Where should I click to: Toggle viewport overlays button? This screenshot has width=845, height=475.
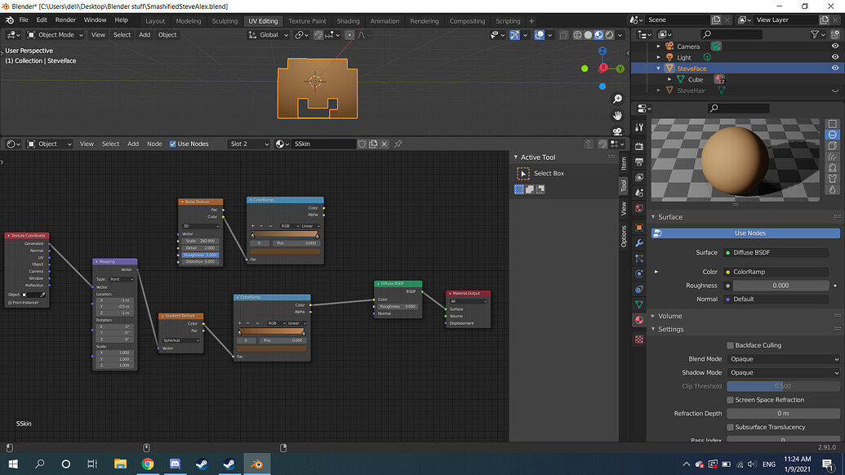point(540,35)
